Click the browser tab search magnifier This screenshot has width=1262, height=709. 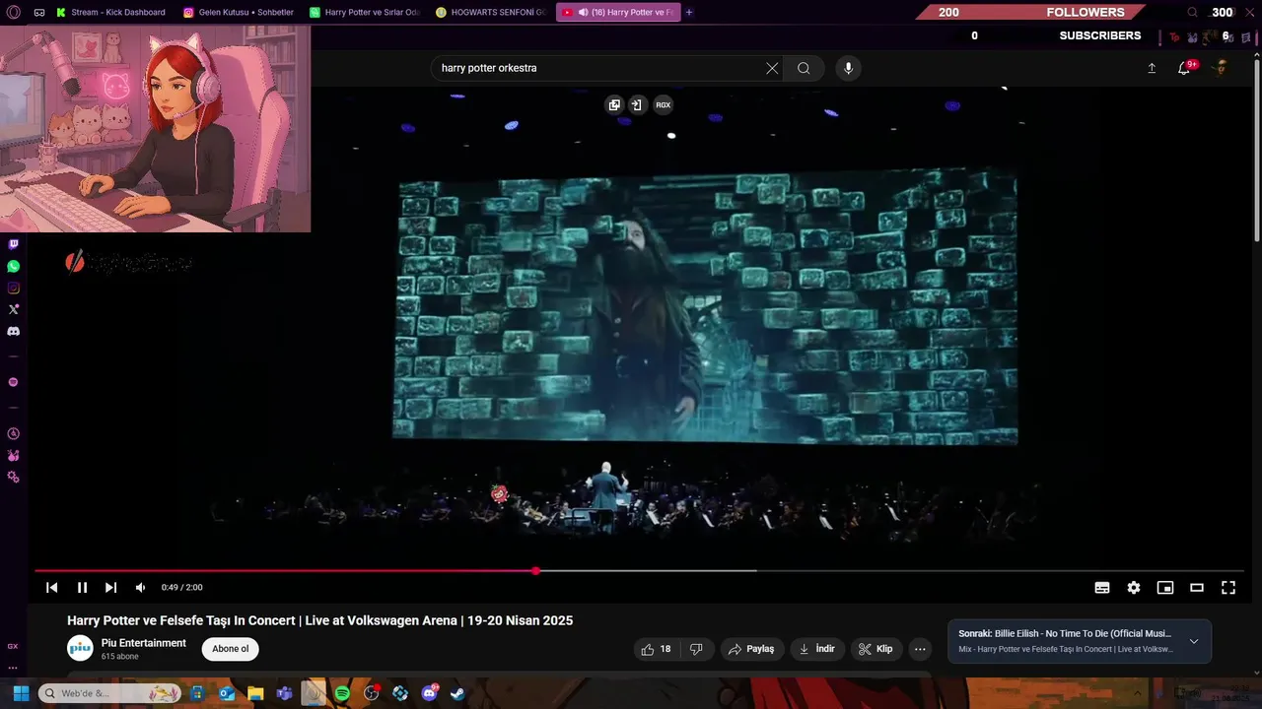(1192, 12)
